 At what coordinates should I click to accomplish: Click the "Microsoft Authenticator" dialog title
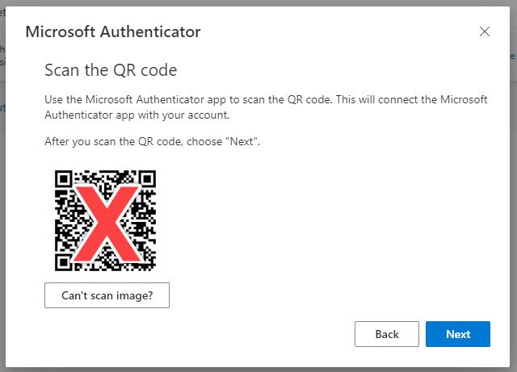pos(113,32)
